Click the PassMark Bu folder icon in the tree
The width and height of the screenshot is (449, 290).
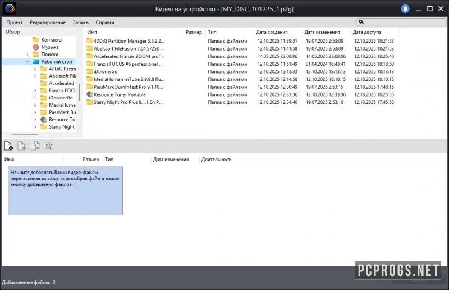[44, 112]
